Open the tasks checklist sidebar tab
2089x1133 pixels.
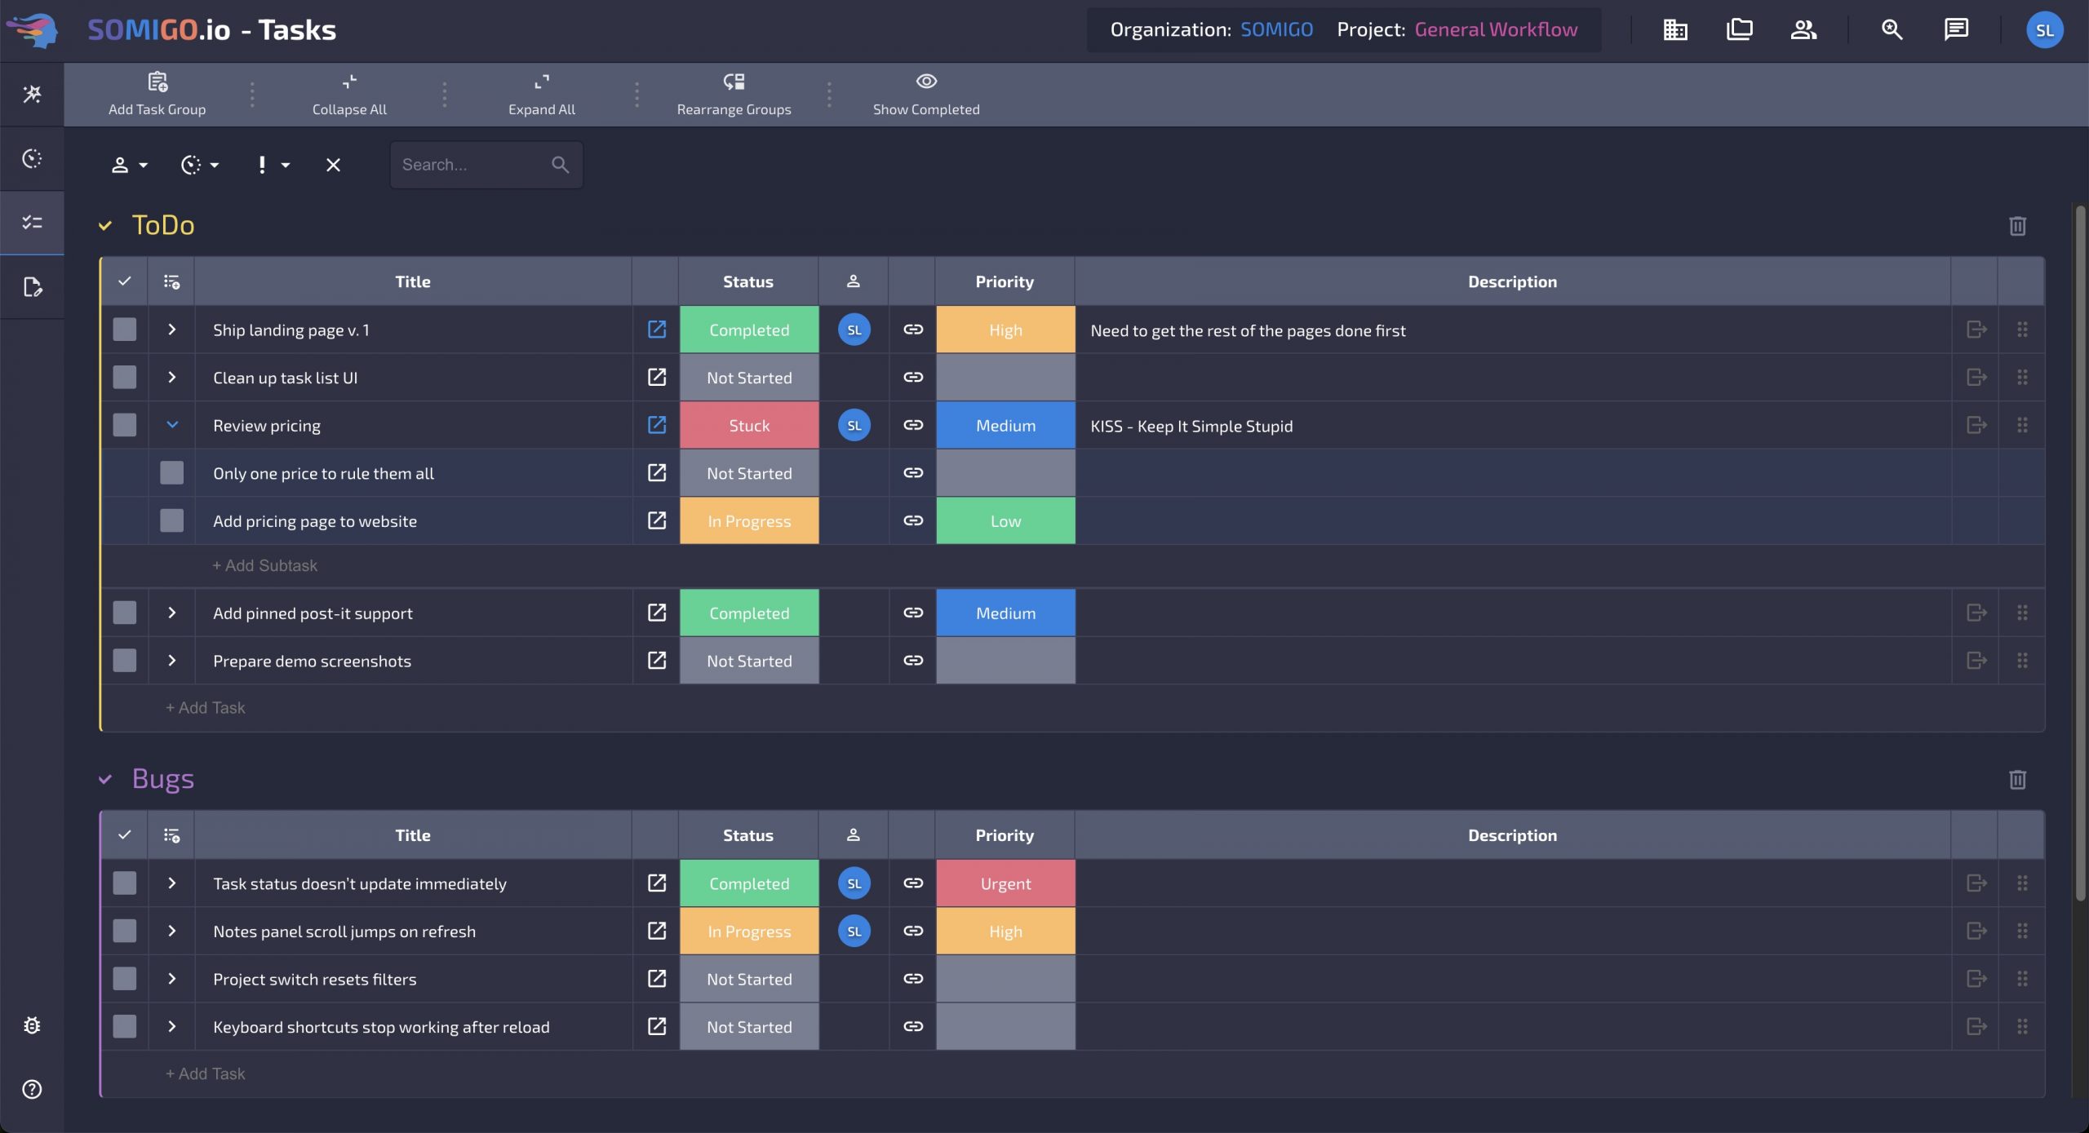[x=32, y=223]
